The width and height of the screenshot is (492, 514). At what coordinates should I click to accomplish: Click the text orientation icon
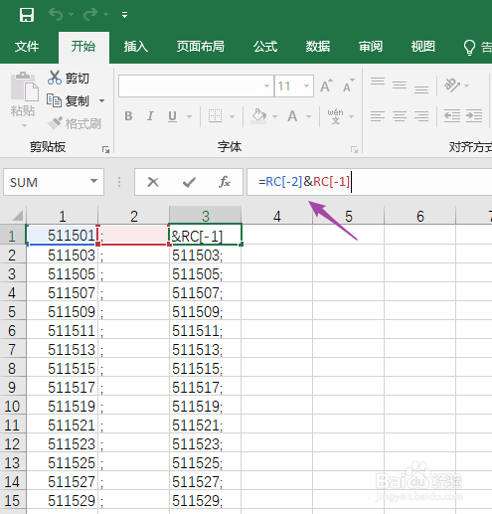coord(452,86)
